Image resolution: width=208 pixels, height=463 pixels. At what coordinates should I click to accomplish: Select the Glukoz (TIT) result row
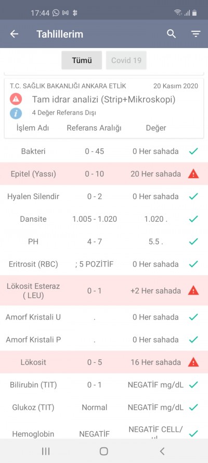(x=104, y=408)
